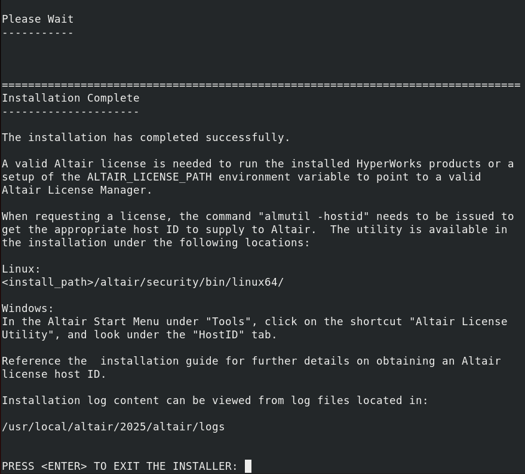The width and height of the screenshot is (525, 474).
Task: Click the dashed underline beneath "Installation Complete"
Action: pyautogui.click(x=70, y=112)
